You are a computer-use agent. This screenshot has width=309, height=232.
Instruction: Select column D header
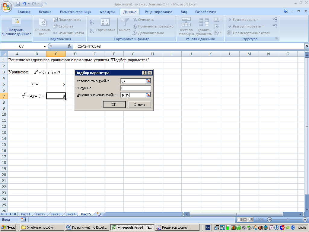point(75,54)
